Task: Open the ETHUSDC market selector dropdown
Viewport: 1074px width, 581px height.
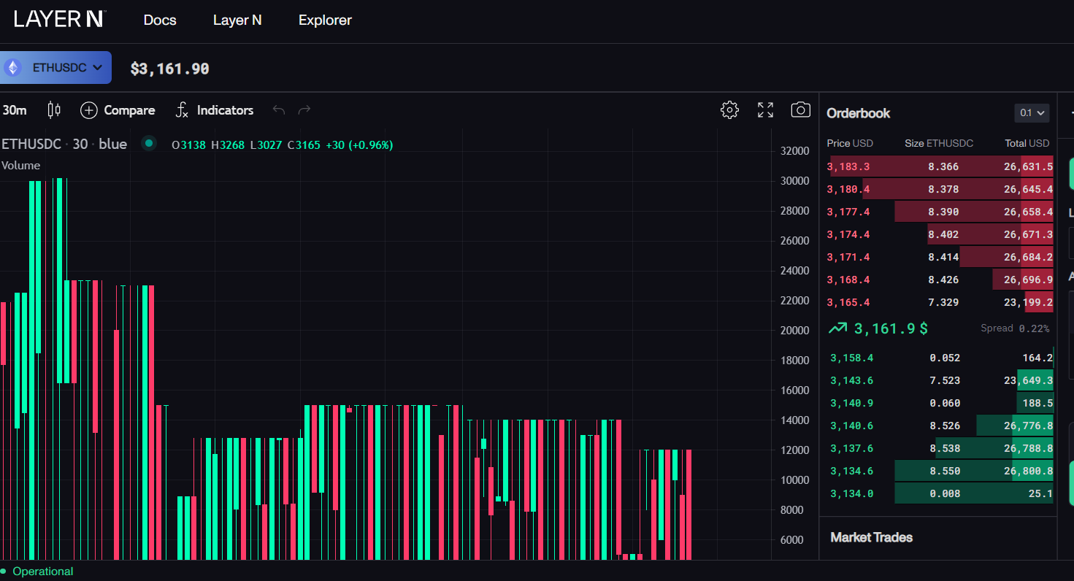Action: (x=55, y=68)
